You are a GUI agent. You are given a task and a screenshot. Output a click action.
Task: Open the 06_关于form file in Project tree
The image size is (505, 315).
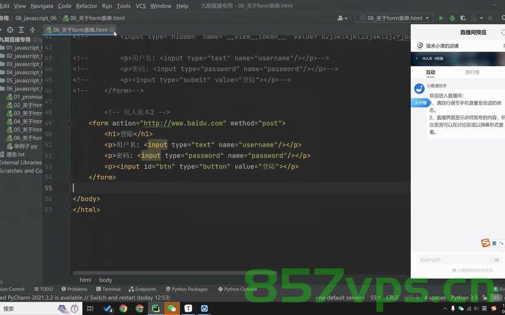(25, 138)
